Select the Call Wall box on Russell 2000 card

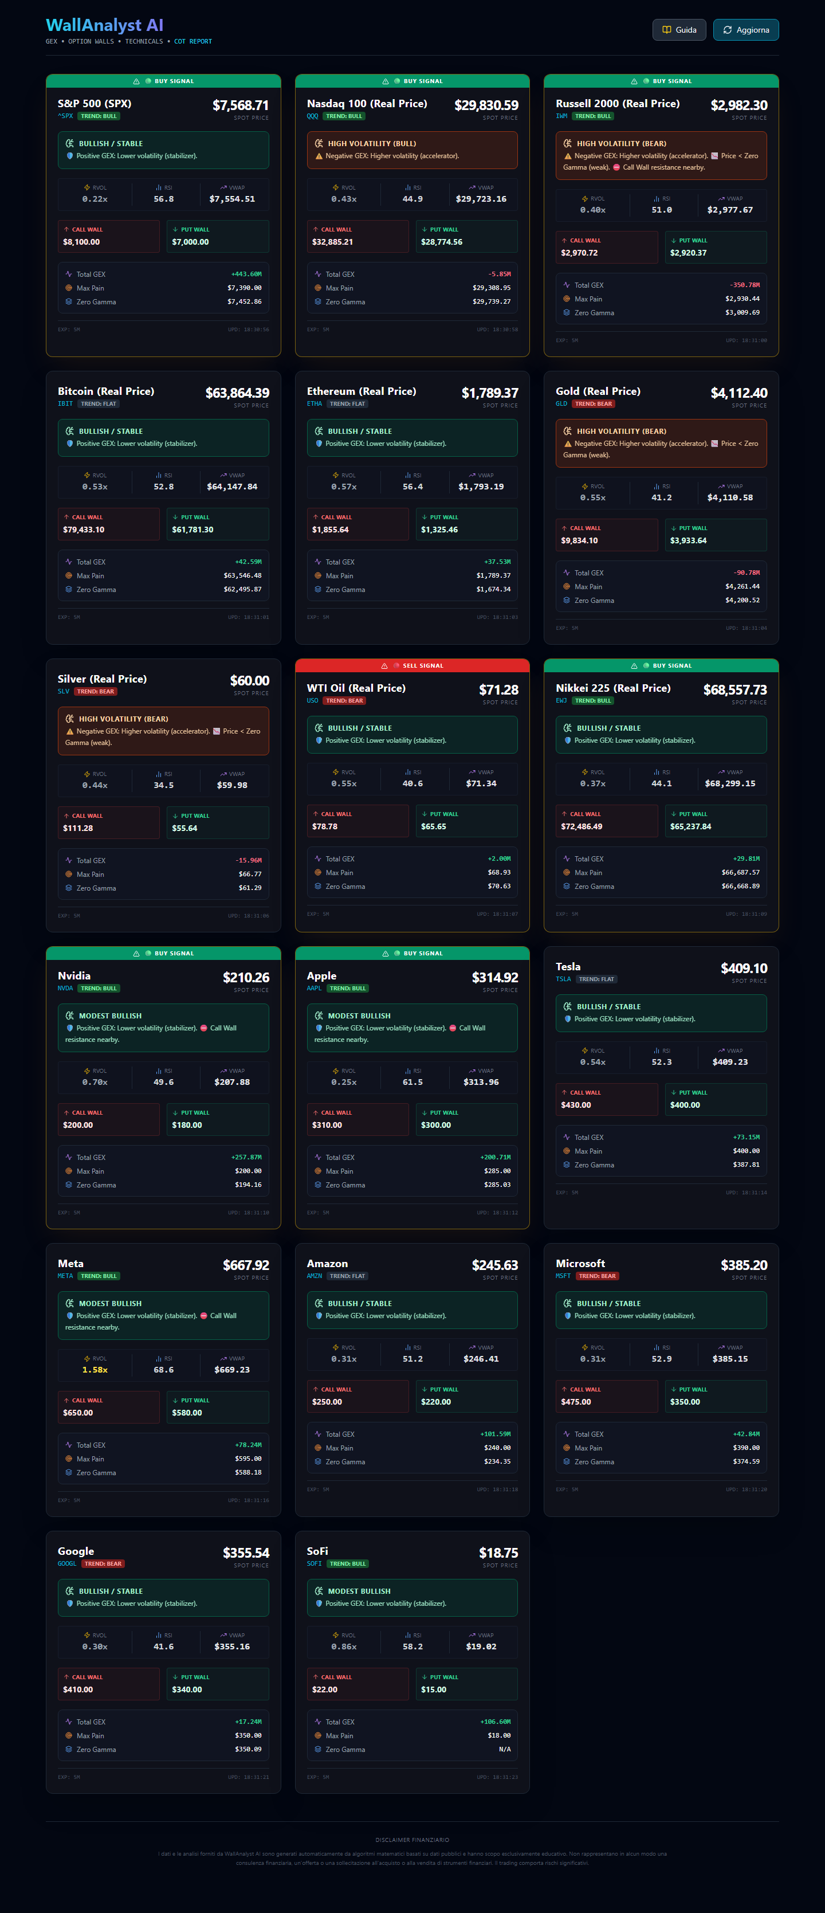607,248
